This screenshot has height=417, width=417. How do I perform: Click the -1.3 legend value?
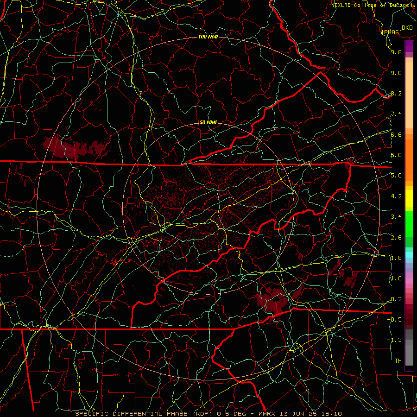(x=394, y=340)
